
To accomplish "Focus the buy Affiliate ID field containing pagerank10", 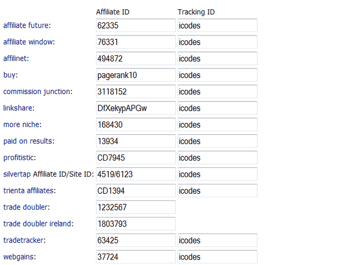I will coord(136,75).
